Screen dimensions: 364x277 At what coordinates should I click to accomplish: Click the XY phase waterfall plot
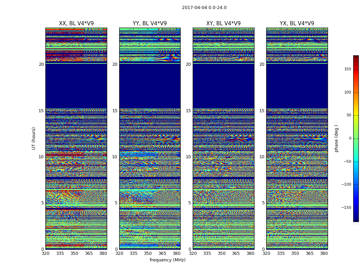[x=224, y=138]
